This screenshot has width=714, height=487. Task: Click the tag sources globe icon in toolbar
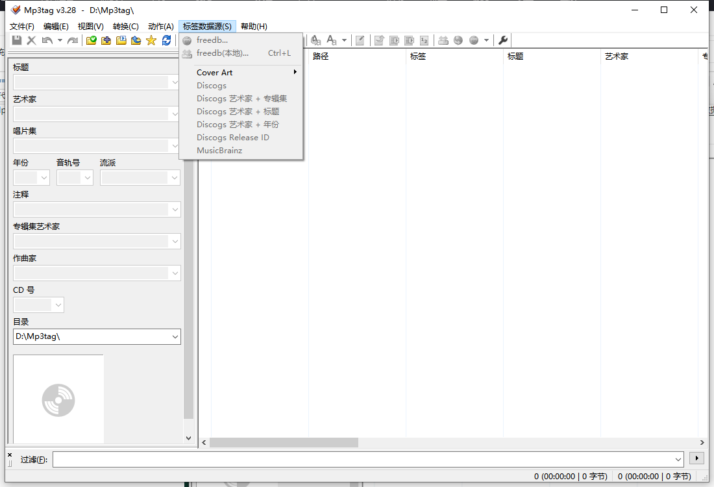458,40
